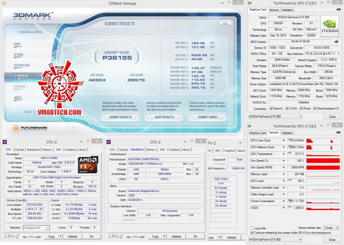Open About in 3DMark sidebar
Image resolution: width=344 pixels, height=245 pixels.
(x=18, y=97)
